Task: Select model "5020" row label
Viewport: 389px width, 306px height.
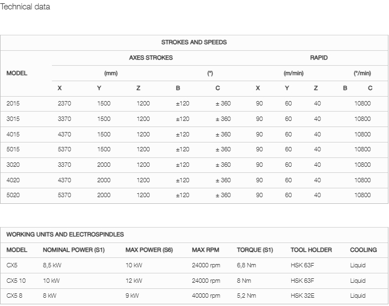Action: [13, 195]
